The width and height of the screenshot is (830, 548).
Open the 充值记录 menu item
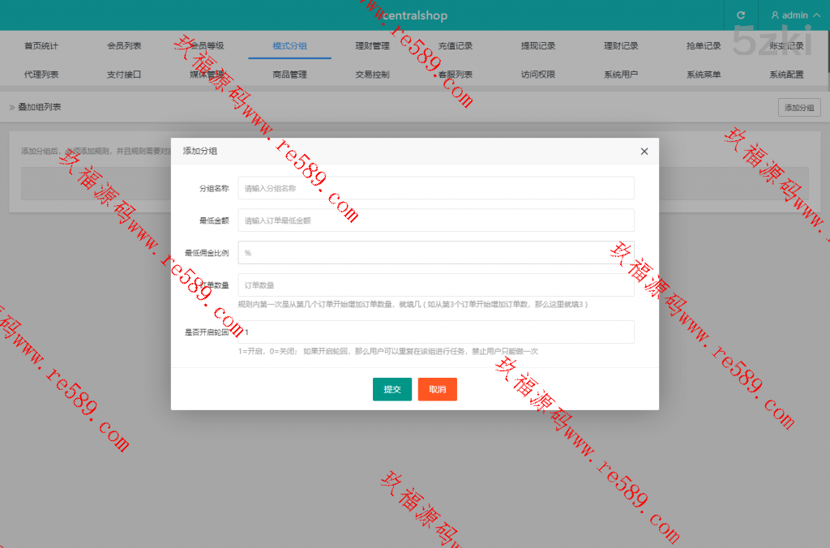click(455, 46)
